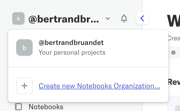Screen dimensions: 180x111
Task: Click the partially visible 'Crea' text
Action: pyautogui.click(x=174, y=38)
